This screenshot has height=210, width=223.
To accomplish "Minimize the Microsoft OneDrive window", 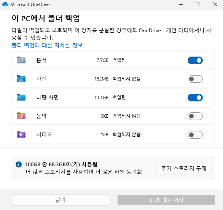I will point(181,5).
